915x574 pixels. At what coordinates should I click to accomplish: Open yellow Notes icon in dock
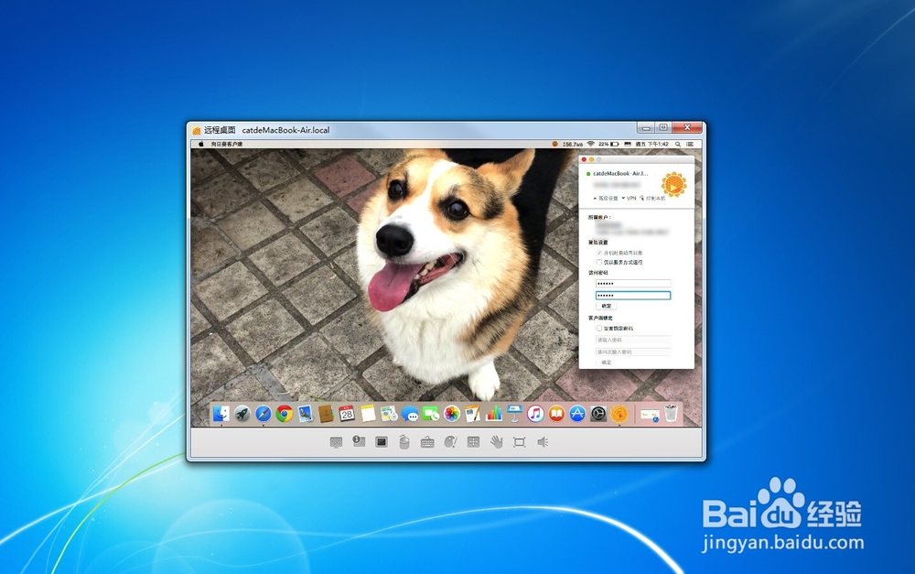[368, 414]
